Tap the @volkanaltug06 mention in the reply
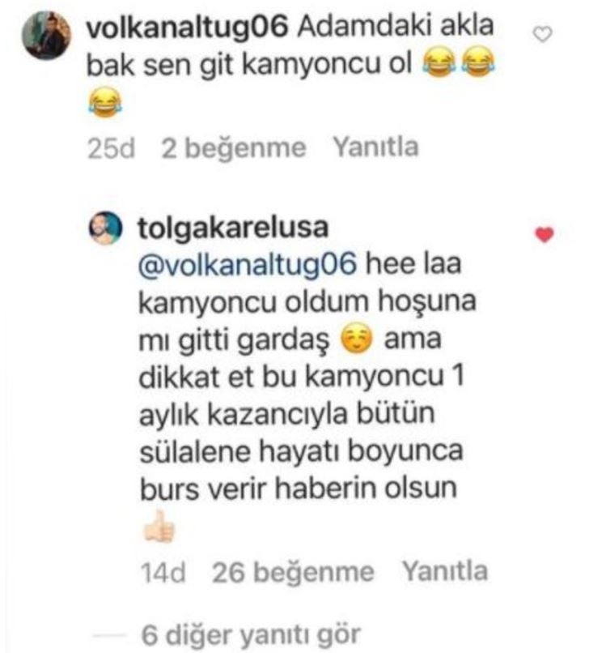Screen dimensions: 602x653 point(248,264)
